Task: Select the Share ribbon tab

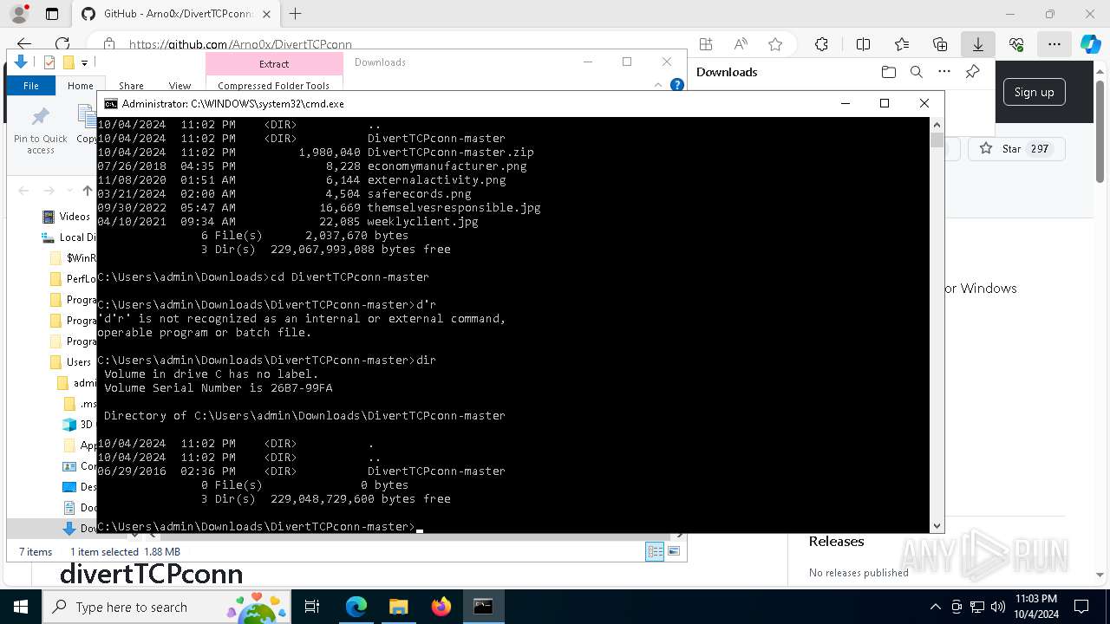Action: click(131, 86)
